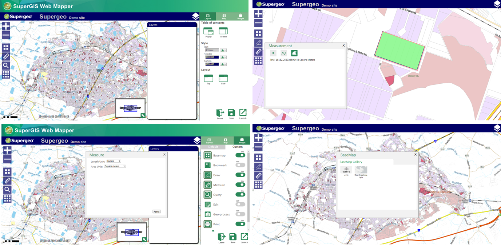
Task: Open the Length Unit Meters dropdown
Action: coord(114,161)
